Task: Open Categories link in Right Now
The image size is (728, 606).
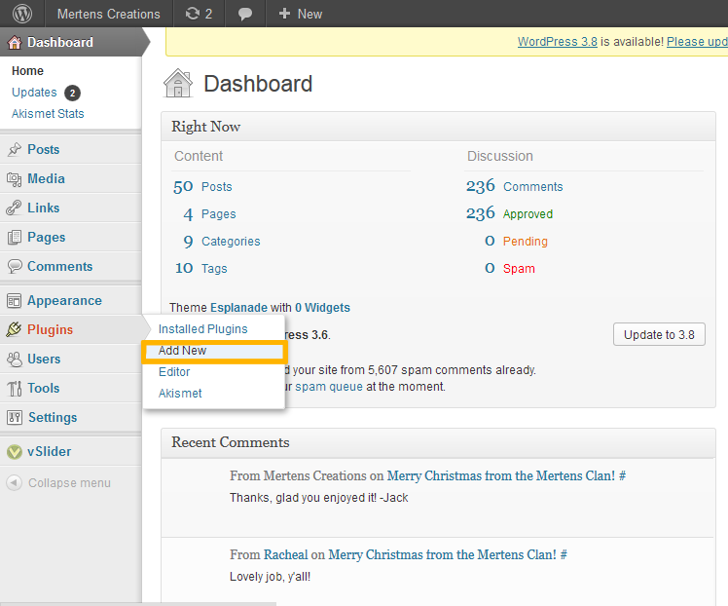Action: pos(231,242)
